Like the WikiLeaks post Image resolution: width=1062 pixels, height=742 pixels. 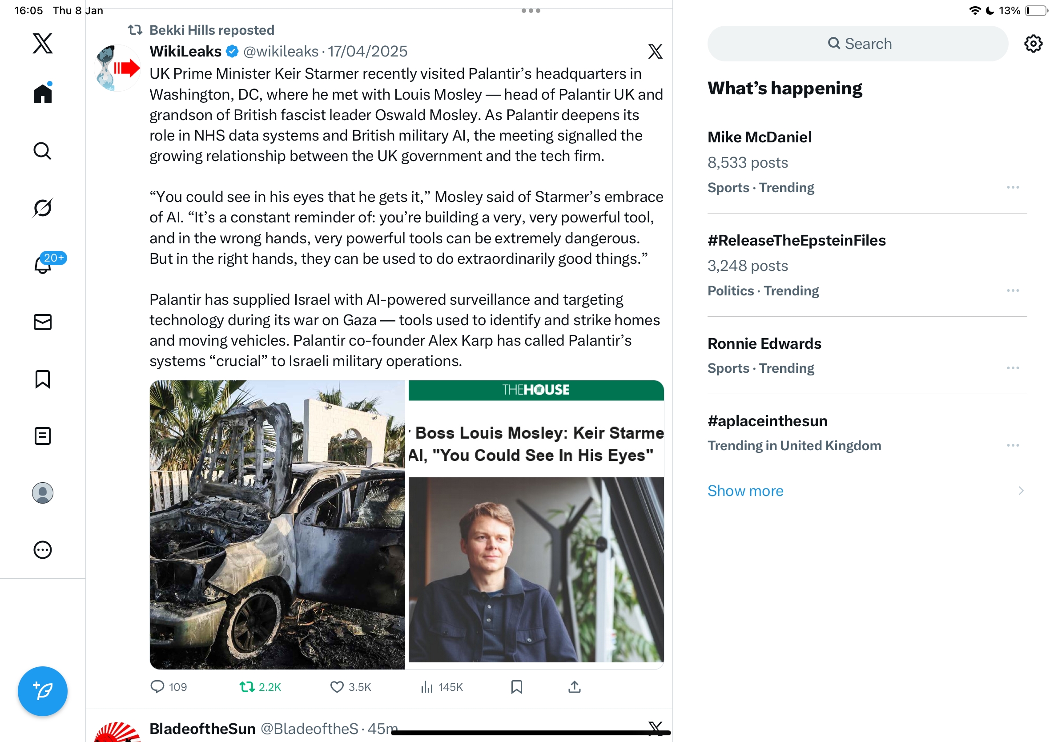(337, 687)
